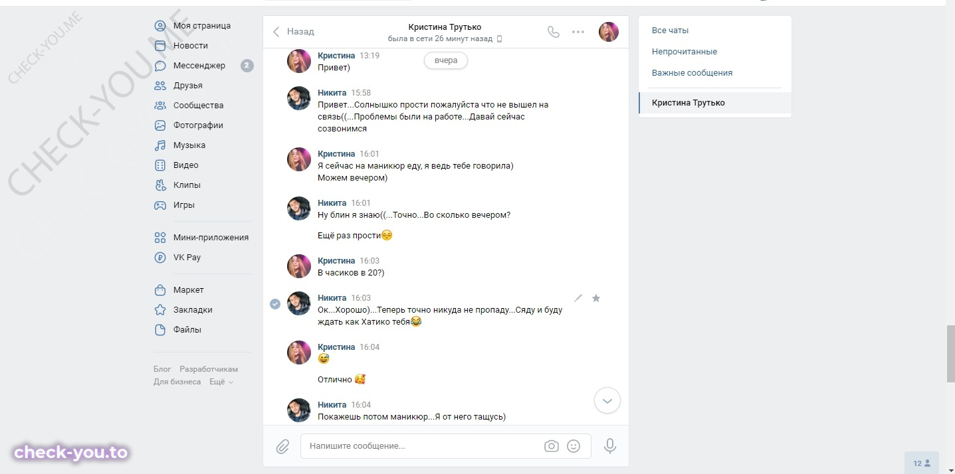The height and width of the screenshot is (474, 955).
Task: Click the Блог footer link
Action: (162, 369)
